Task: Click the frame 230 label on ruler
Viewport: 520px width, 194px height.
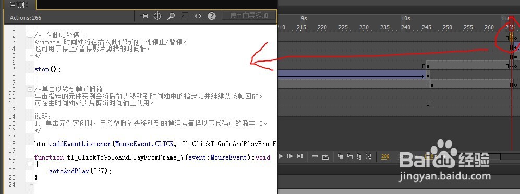Action: point(364,27)
